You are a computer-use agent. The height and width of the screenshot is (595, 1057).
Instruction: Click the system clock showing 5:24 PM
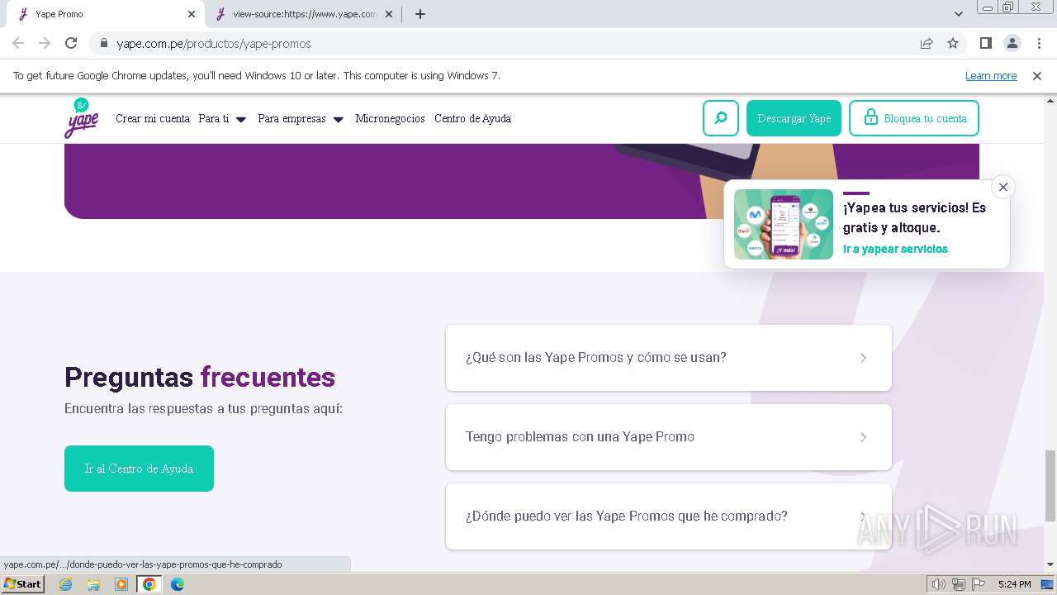(x=1014, y=584)
